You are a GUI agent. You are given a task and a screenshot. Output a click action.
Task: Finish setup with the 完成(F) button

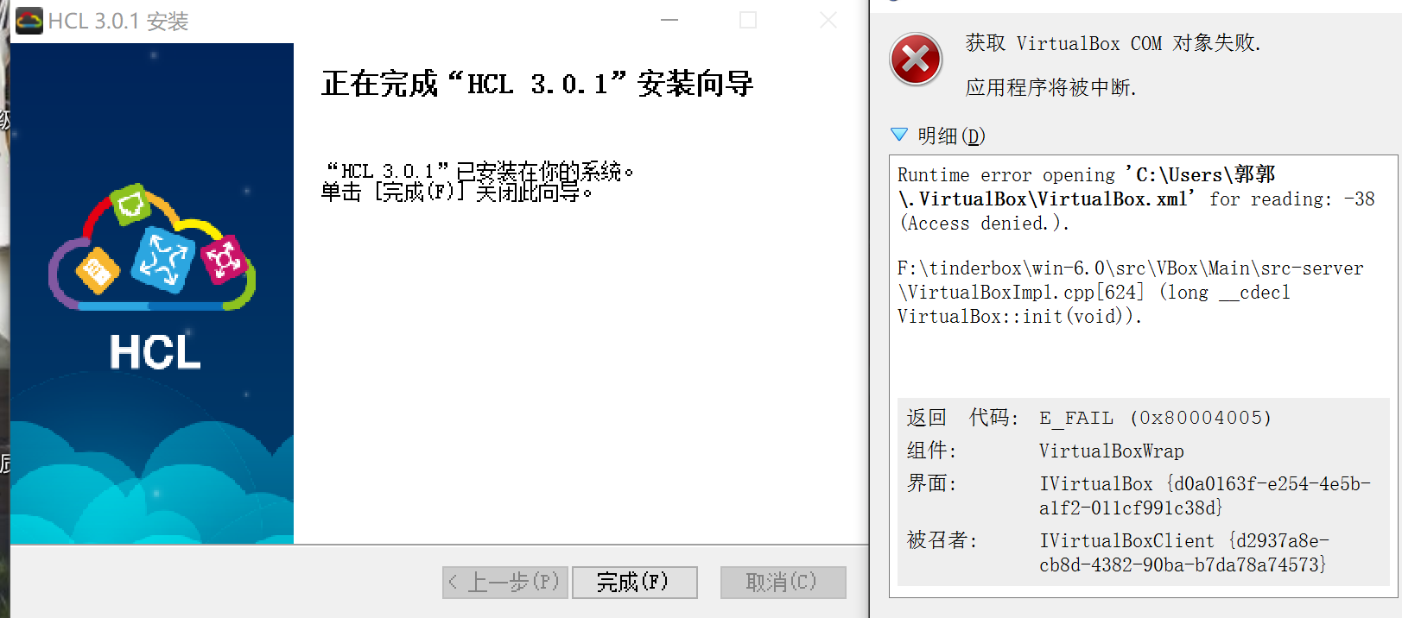coord(635,583)
